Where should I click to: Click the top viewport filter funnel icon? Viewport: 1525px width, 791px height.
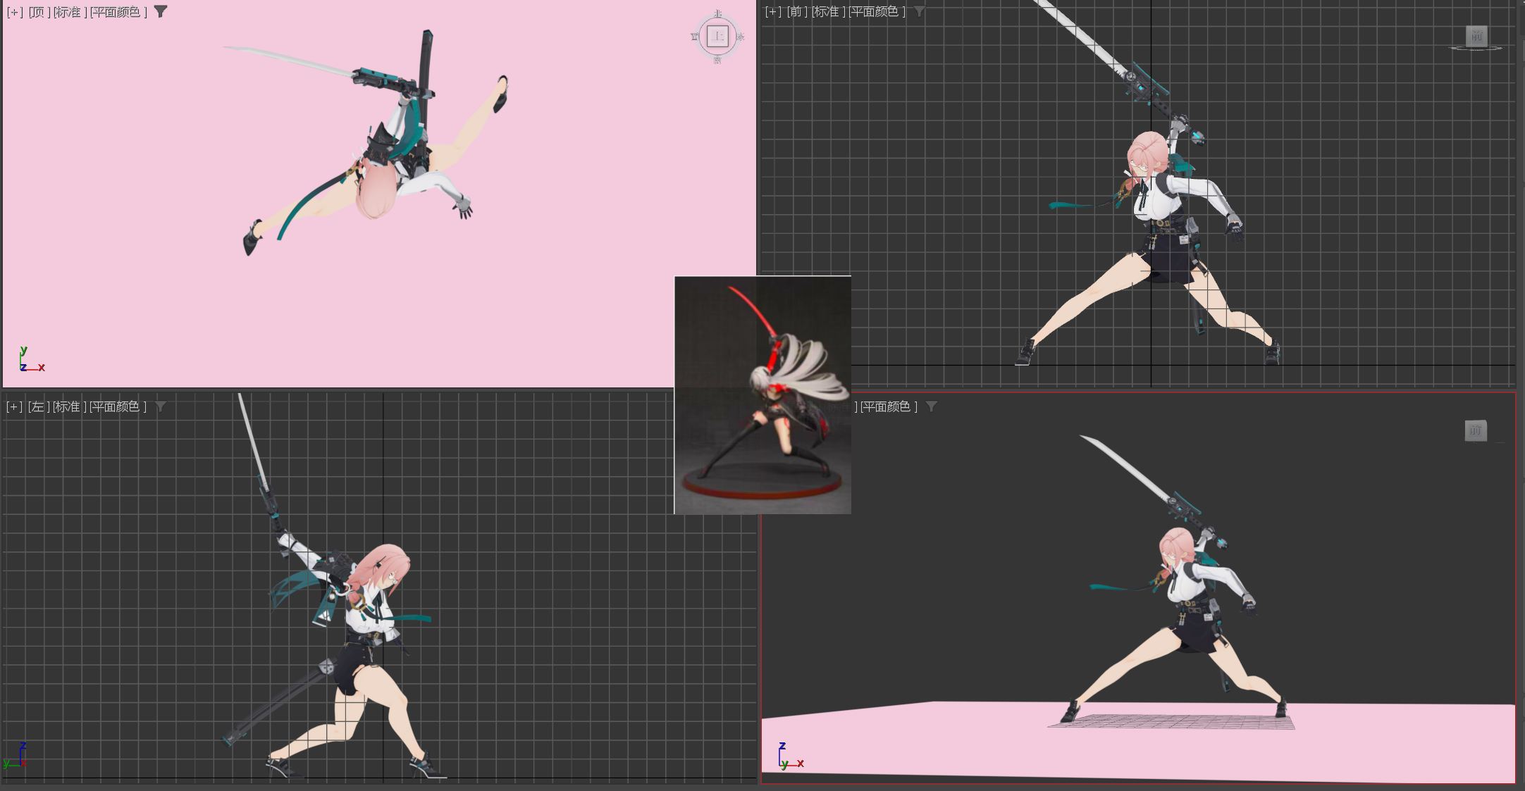coord(161,11)
